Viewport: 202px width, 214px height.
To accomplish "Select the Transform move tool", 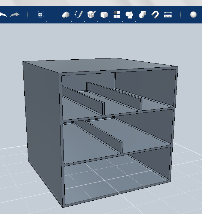I will [41, 15].
